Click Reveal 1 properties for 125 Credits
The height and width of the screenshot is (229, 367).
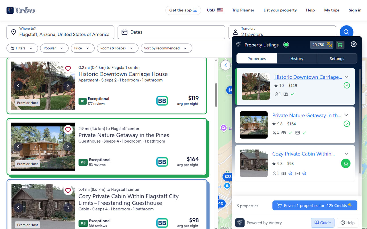(315, 206)
